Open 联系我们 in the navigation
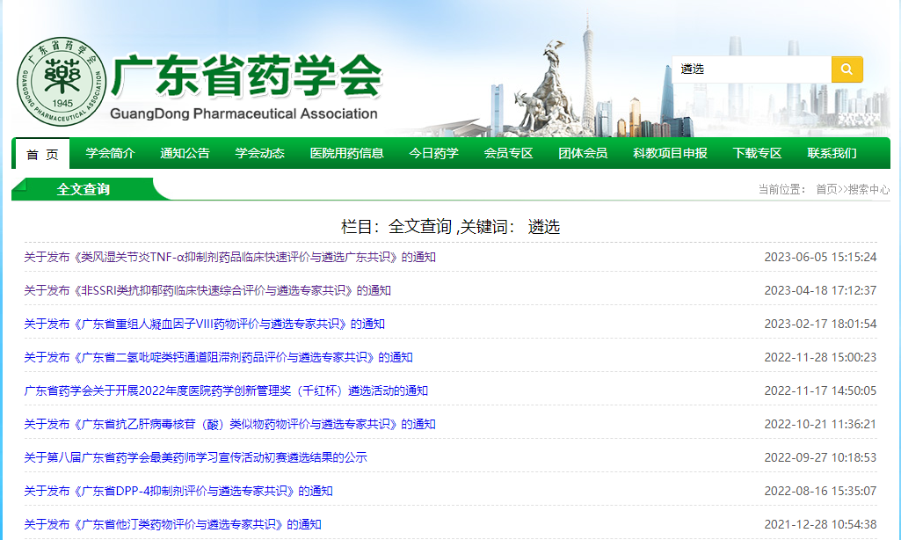The width and height of the screenshot is (901, 540). 832,153
